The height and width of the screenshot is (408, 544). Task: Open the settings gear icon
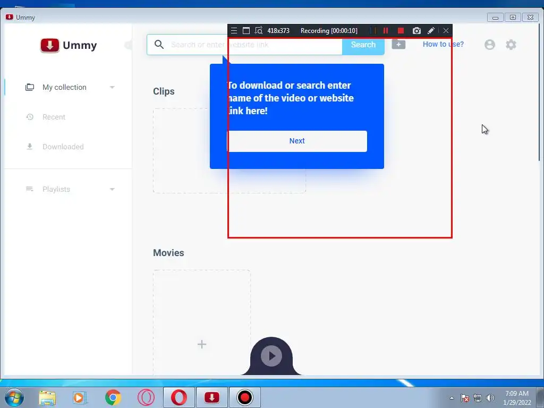point(511,45)
